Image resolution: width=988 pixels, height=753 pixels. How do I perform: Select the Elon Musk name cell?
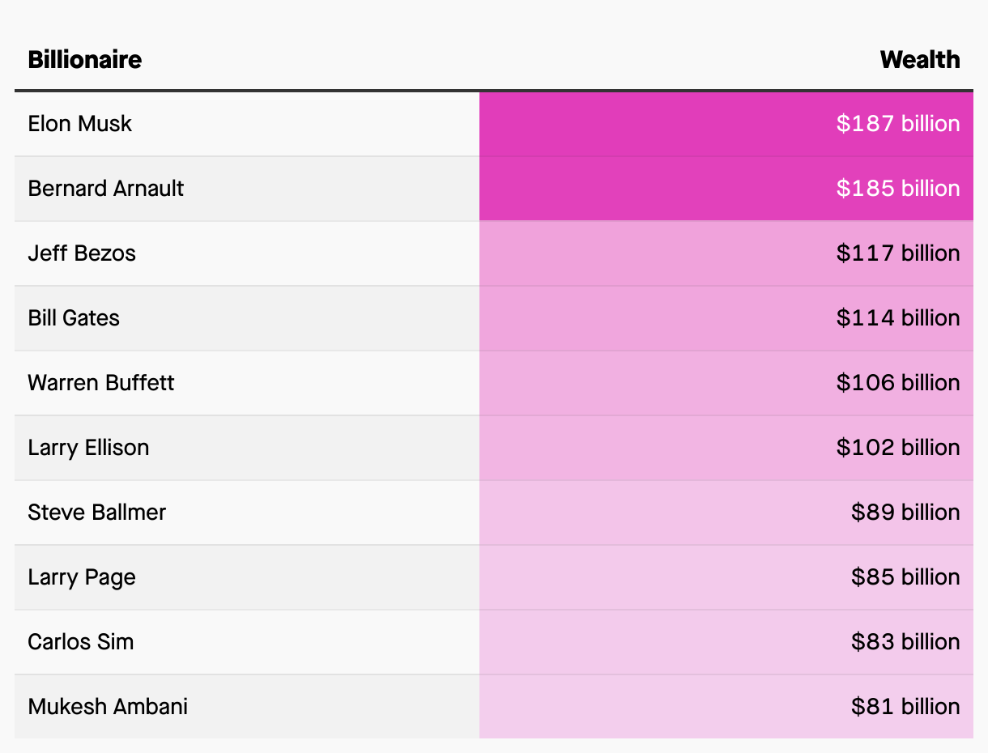[x=80, y=124]
